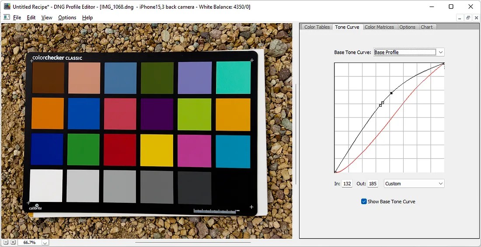Screen dimensions: 481x247
Task: Switch to the Color Matrices tab
Action: pyautogui.click(x=379, y=27)
